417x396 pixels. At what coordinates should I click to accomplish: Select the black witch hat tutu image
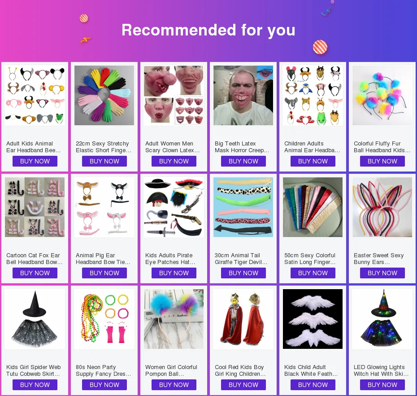click(x=35, y=319)
